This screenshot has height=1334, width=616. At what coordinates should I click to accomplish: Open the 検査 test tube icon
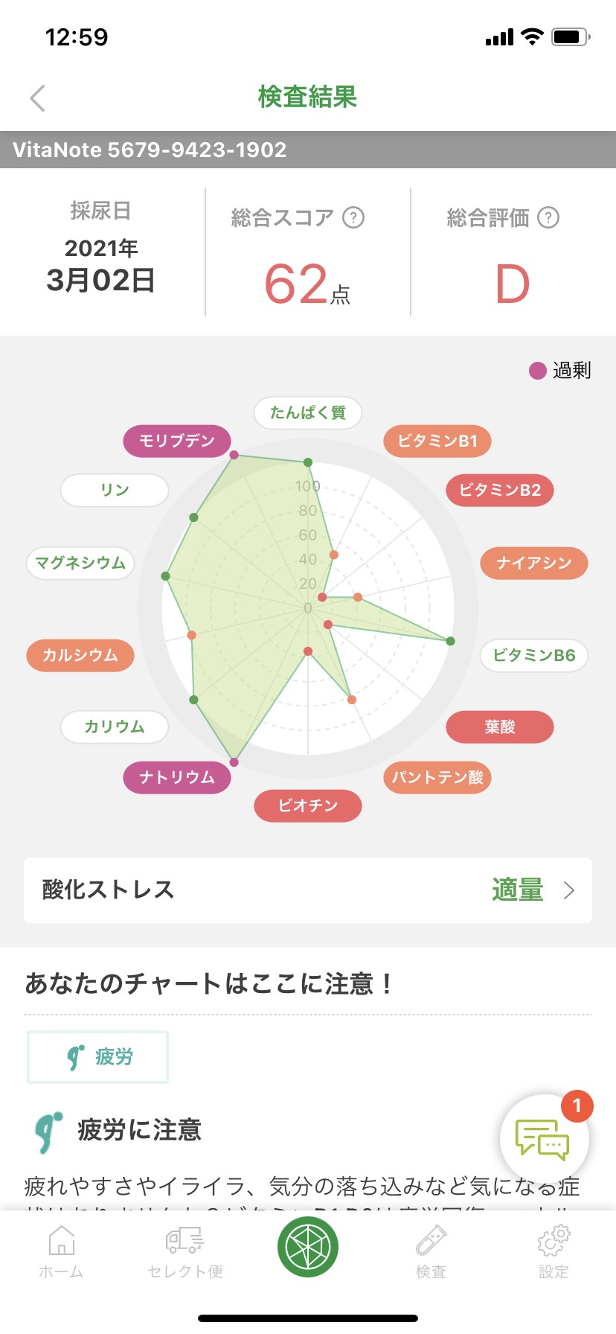[x=431, y=1251]
